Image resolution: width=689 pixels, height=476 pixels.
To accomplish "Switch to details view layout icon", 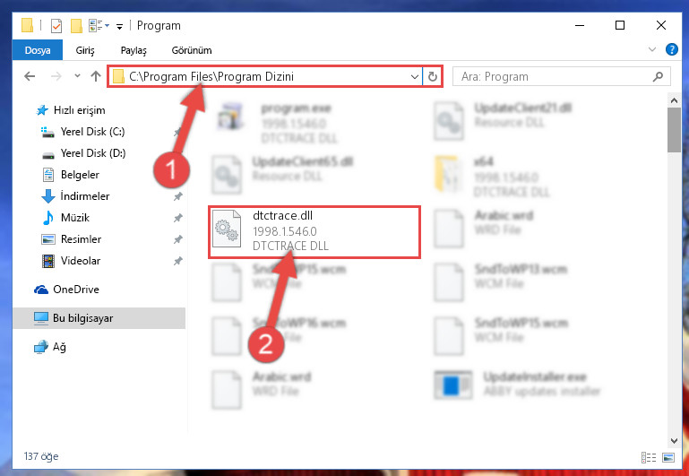I will point(649,457).
